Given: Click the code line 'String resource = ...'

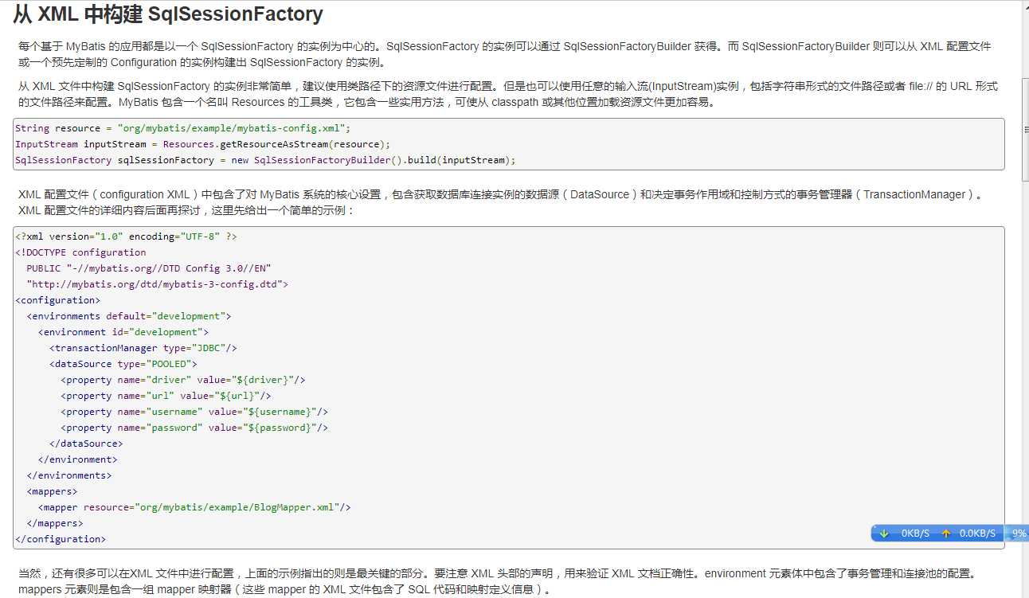Looking at the screenshot, I should (182, 128).
